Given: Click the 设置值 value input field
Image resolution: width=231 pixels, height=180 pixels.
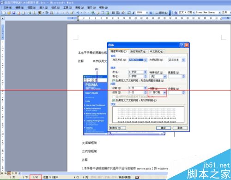Looking at the screenshot, I should pyautogui.click(x=175, y=92).
